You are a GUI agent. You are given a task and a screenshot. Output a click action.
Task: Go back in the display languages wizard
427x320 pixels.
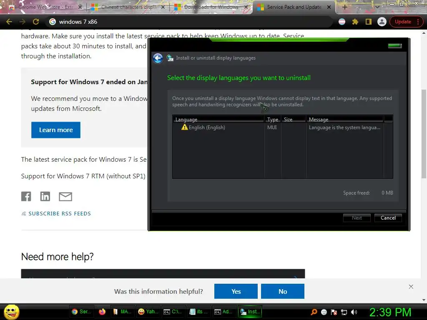[x=158, y=58]
